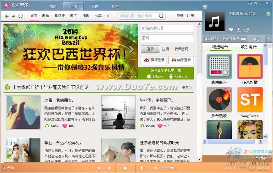Show previous banner with left arrow
This screenshot has height=173, width=273.
[10, 50]
